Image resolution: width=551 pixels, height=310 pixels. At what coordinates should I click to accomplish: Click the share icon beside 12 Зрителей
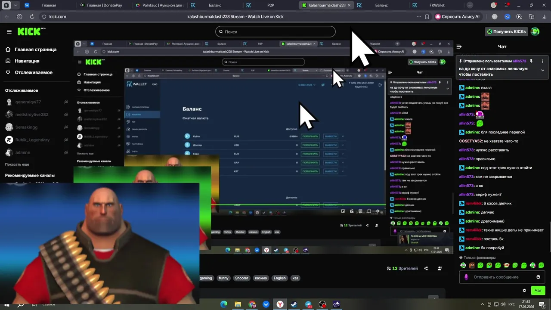426,268
